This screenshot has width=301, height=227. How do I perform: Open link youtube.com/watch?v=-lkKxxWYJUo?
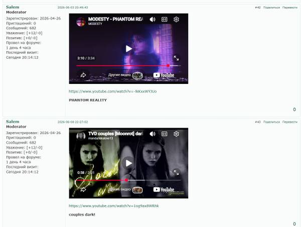(x=113, y=91)
